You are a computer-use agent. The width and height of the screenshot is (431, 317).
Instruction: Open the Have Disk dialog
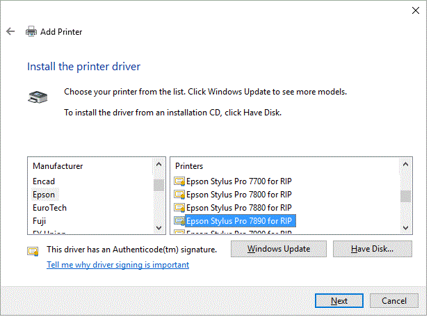click(372, 249)
